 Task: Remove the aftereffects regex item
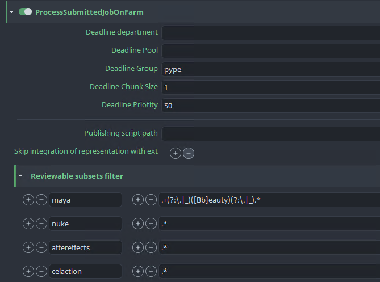coord(151,247)
